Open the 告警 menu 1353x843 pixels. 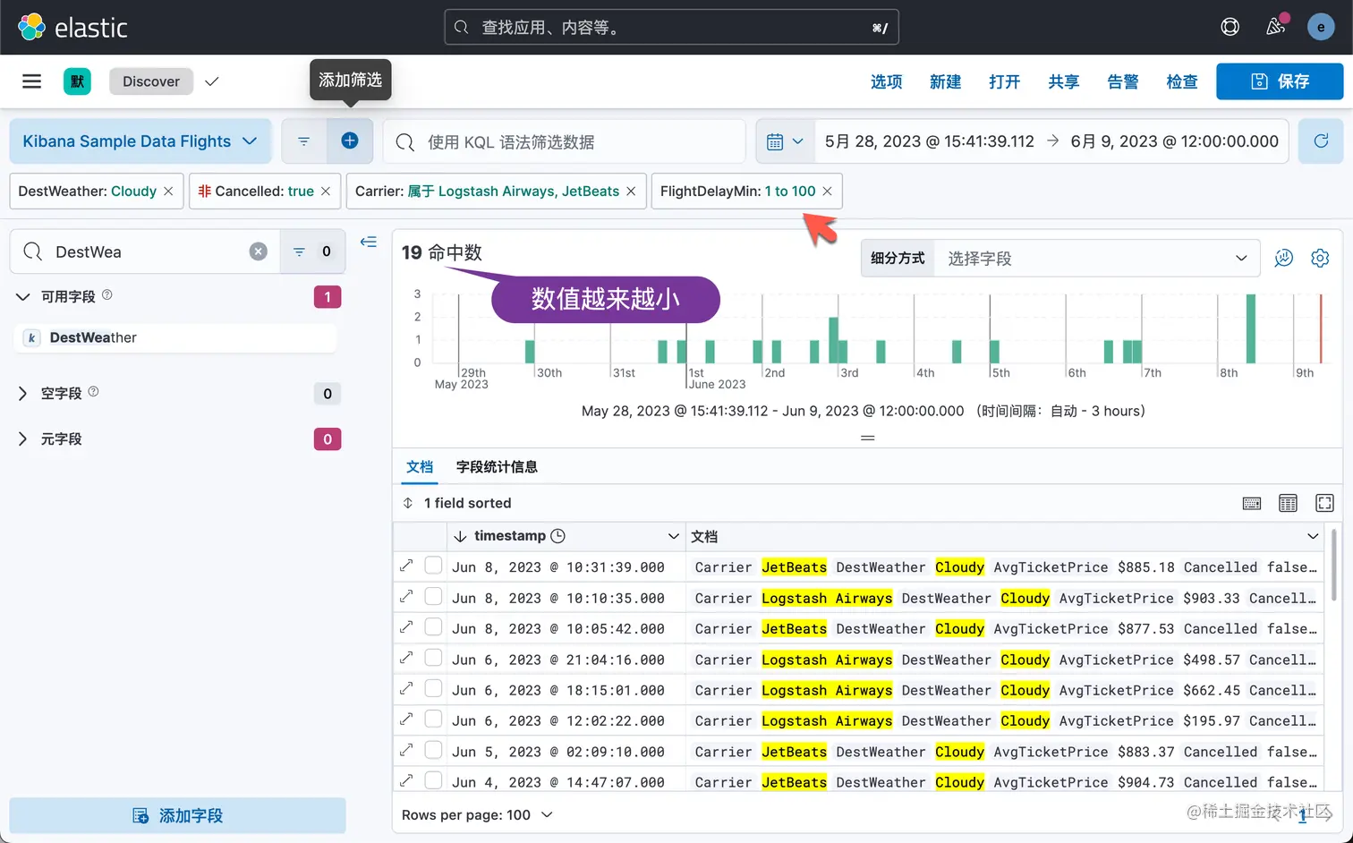[x=1123, y=81]
